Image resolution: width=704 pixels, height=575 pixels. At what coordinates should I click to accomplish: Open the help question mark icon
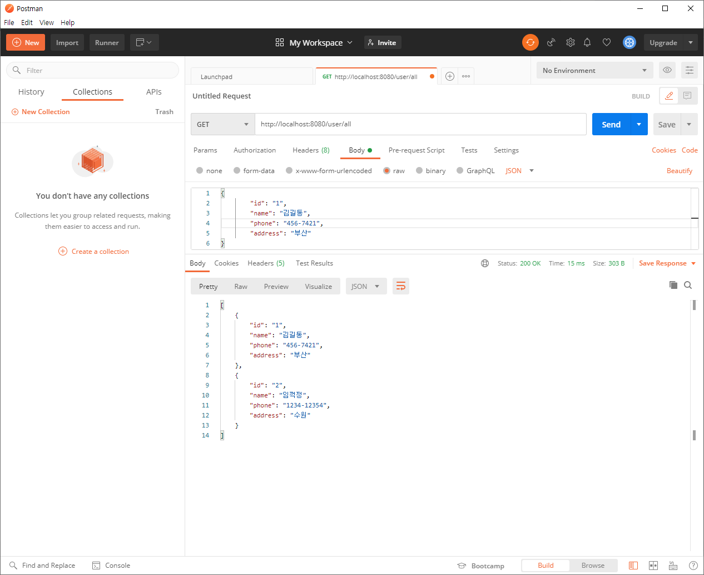tap(693, 566)
